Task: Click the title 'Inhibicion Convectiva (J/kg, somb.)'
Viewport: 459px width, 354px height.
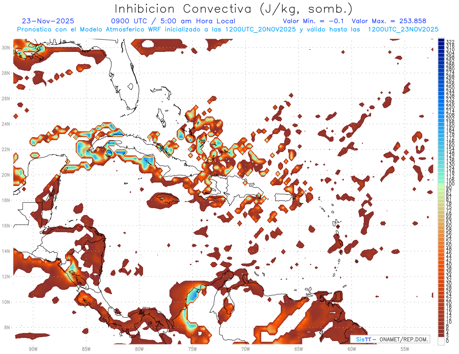Action: pyautogui.click(x=234, y=9)
